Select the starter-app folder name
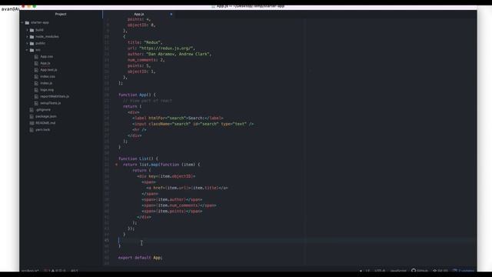 (x=40, y=22)
